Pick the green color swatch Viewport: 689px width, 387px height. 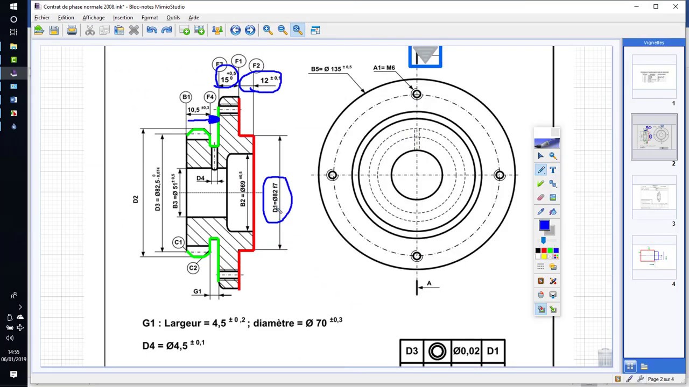point(550,250)
